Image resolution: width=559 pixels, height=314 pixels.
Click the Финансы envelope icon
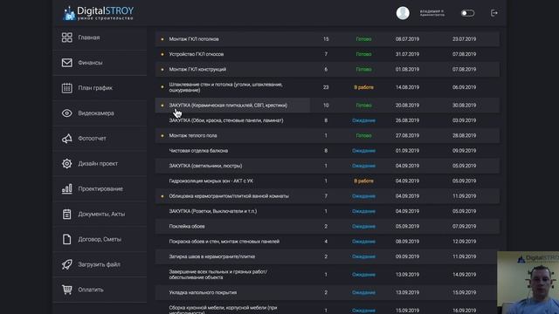[66, 63]
